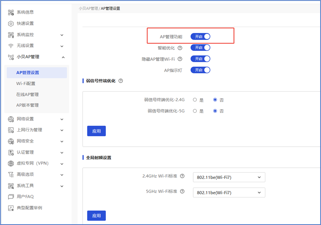Click 应用 button under 弱信号终端优化
Viewport: 321px width, 225px height.
tap(96, 131)
